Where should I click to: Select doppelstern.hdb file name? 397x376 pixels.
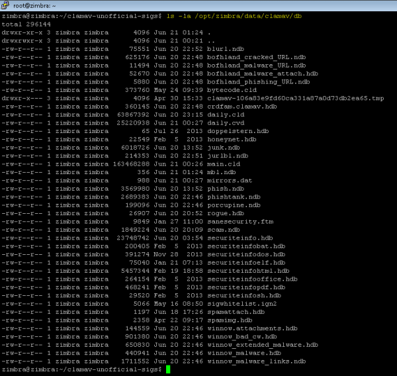[238, 131]
